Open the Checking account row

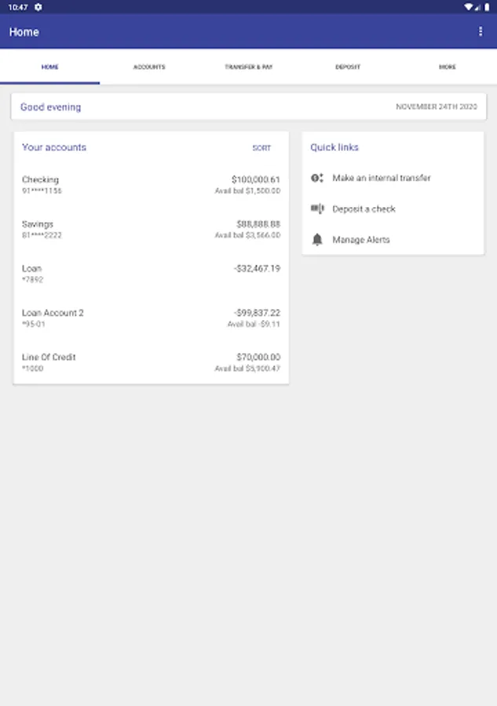[151, 185]
